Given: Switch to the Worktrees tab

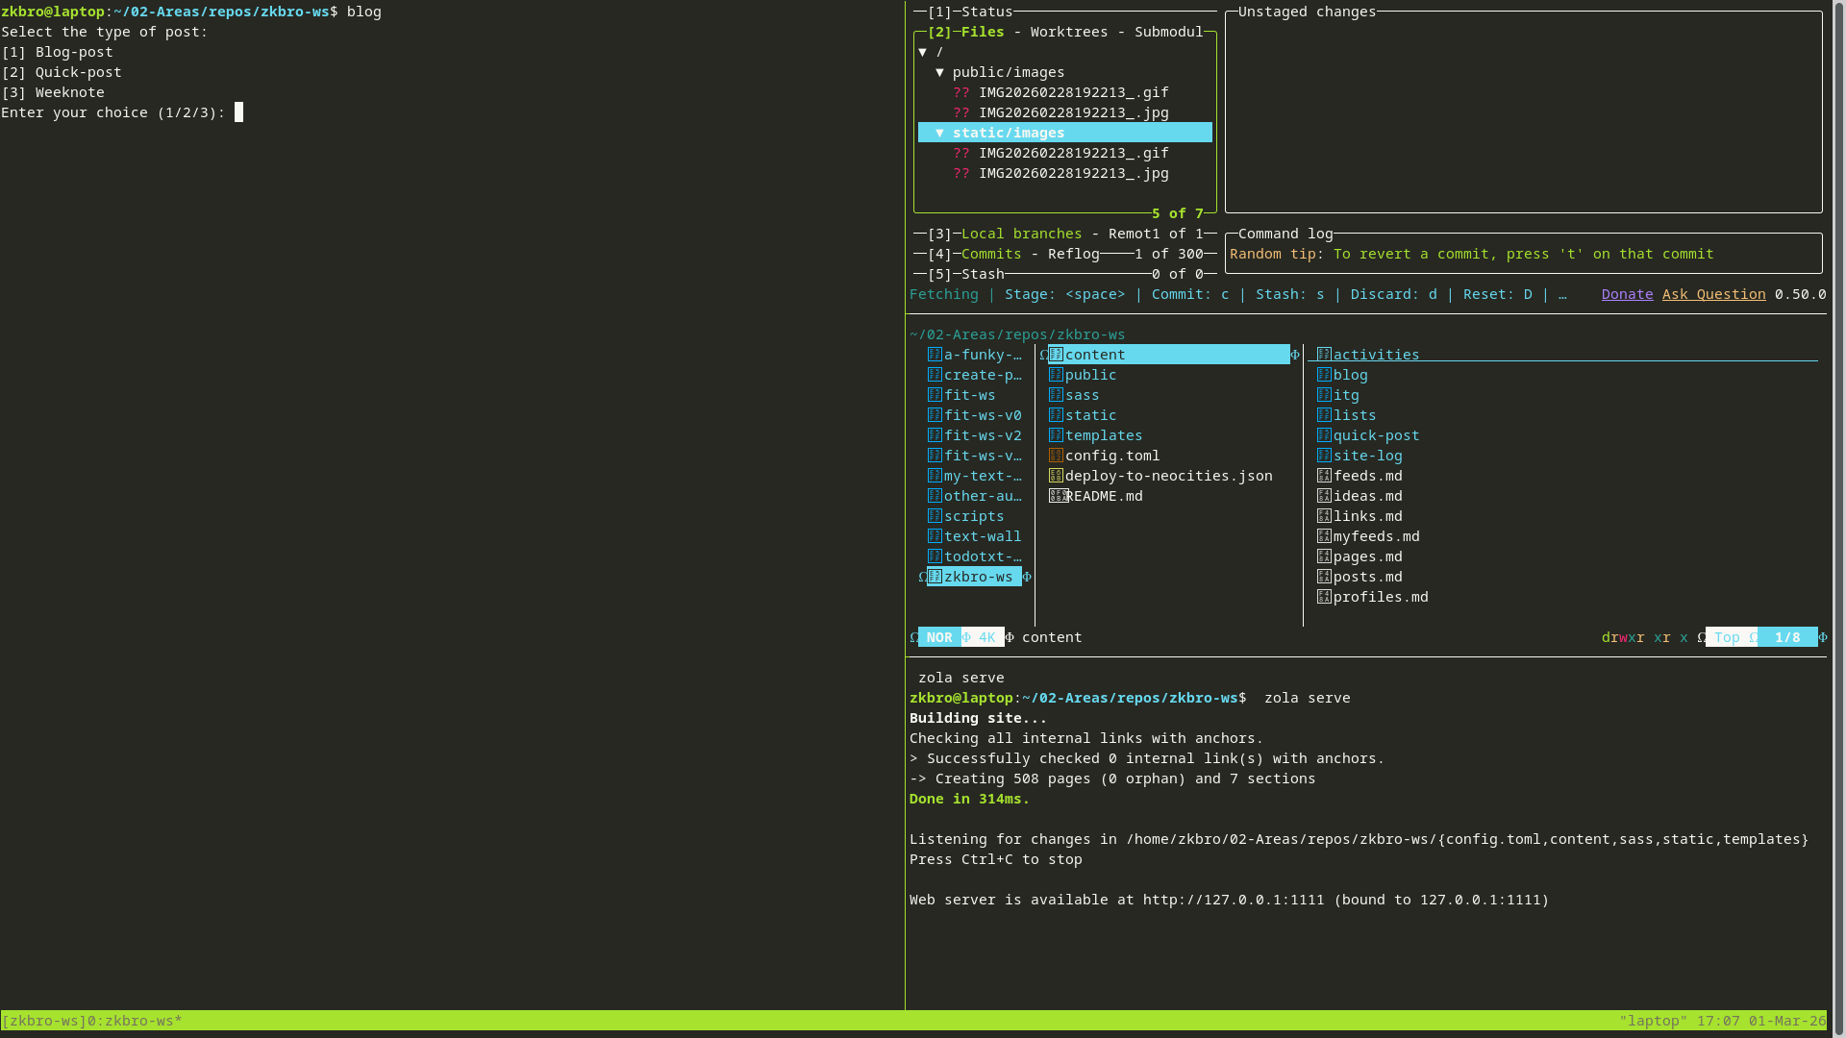Looking at the screenshot, I should coord(1068,32).
